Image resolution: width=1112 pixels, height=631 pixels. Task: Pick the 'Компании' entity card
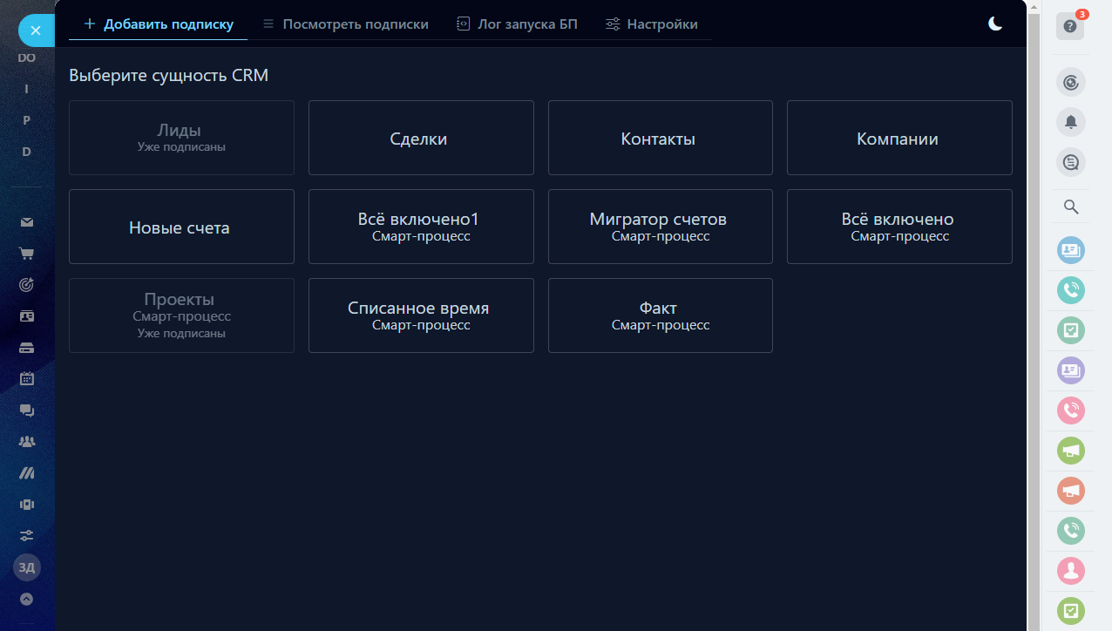pyautogui.click(x=899, y=138)
